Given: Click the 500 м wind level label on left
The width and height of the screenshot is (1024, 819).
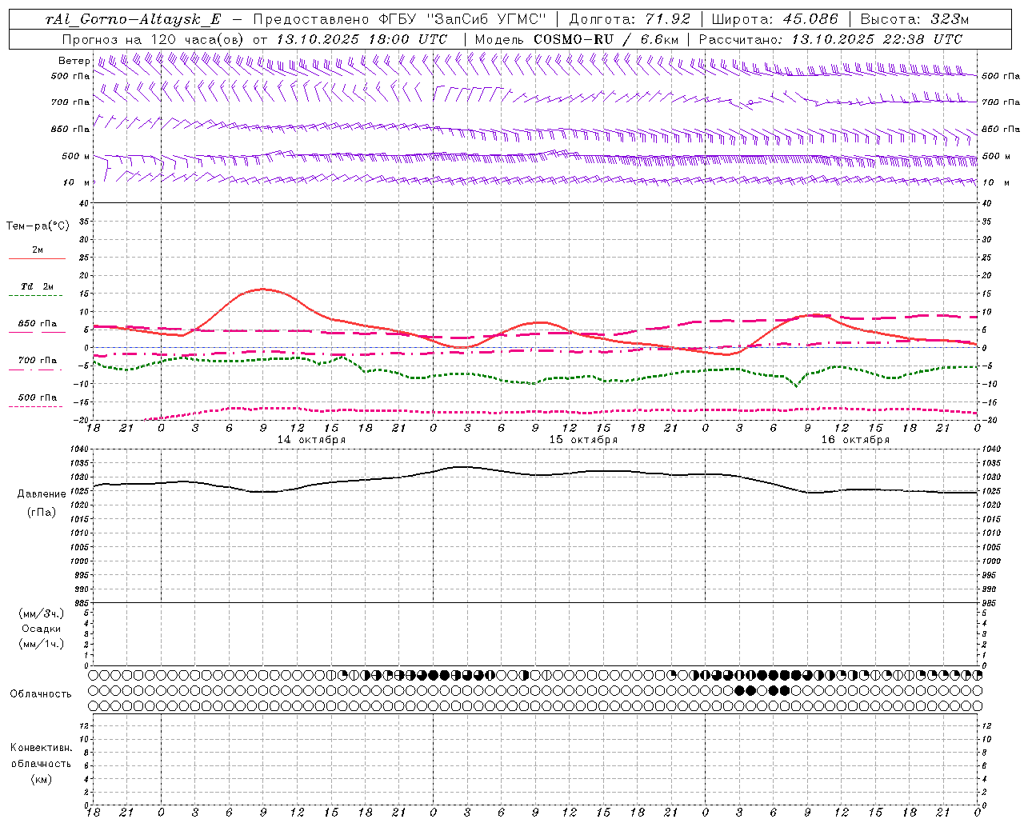Looking at the screenshot, I should point(76,156).
